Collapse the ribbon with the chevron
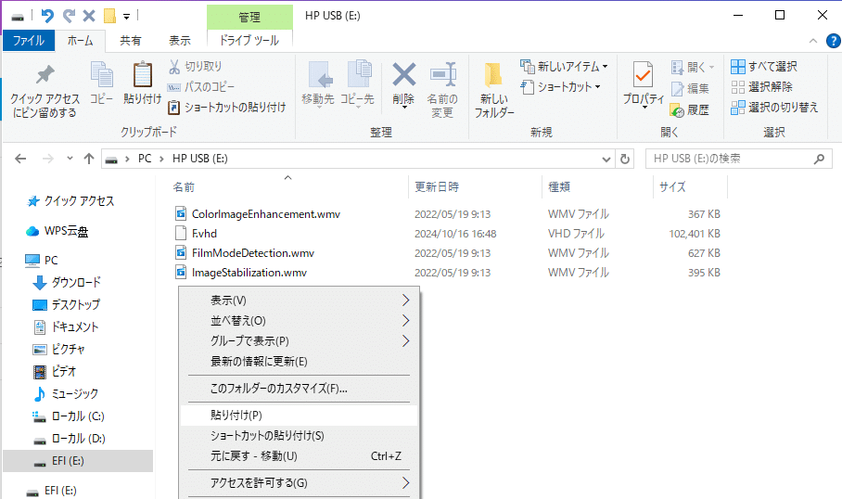Viewport: 842px width, 499px height. 813,41
